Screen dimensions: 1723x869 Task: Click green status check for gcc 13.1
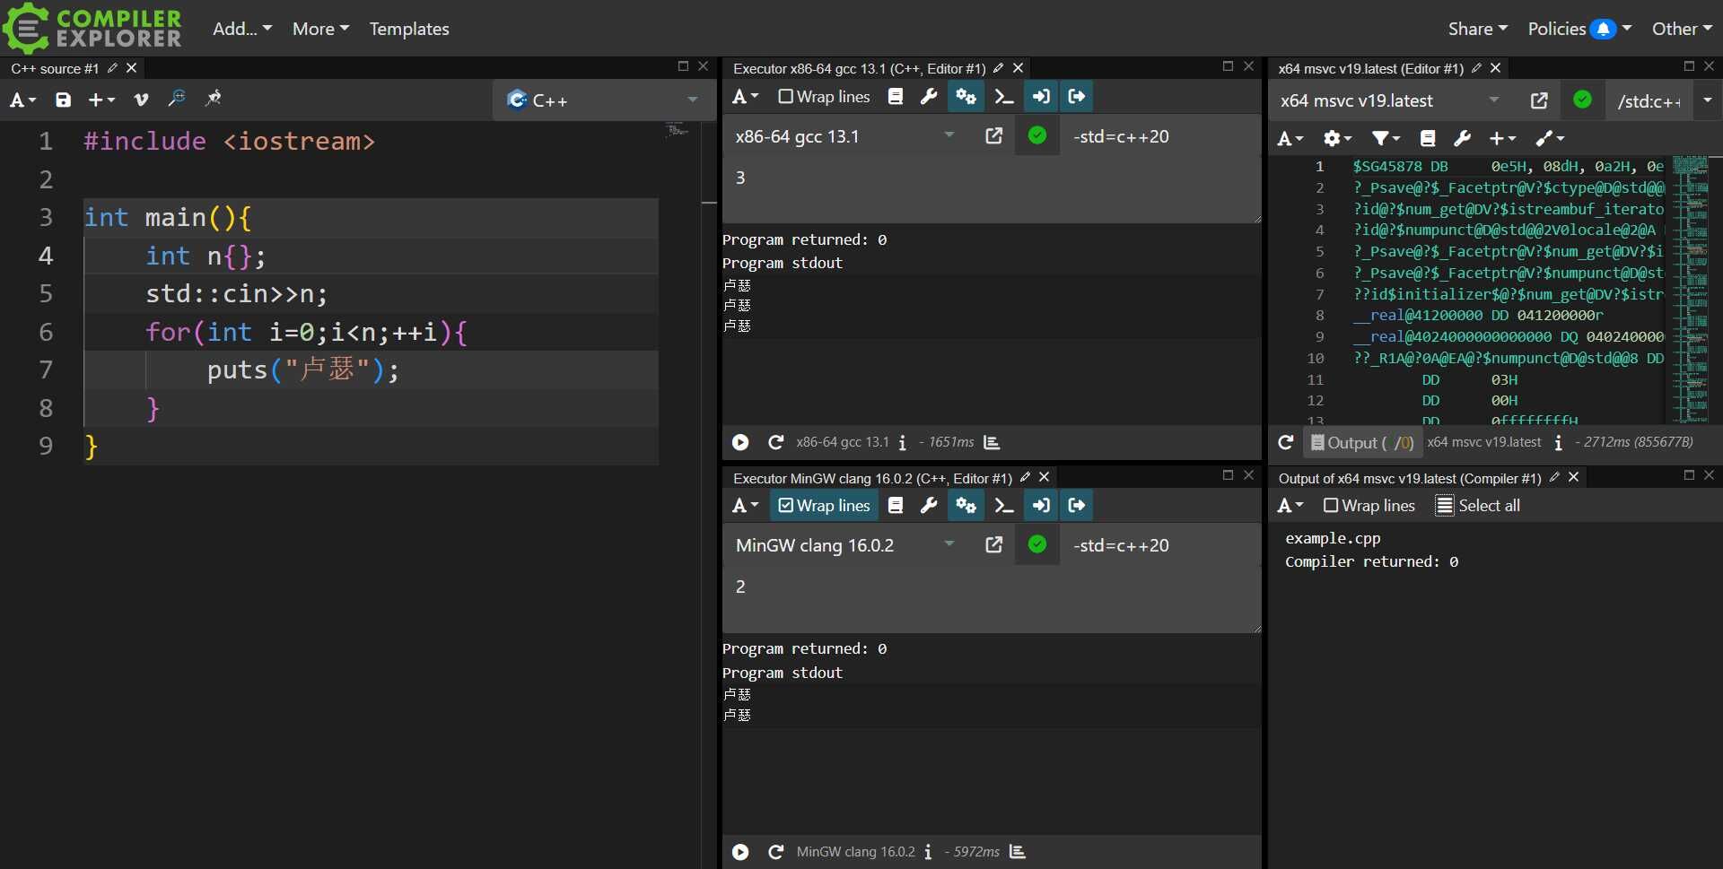click(1037, 136)
